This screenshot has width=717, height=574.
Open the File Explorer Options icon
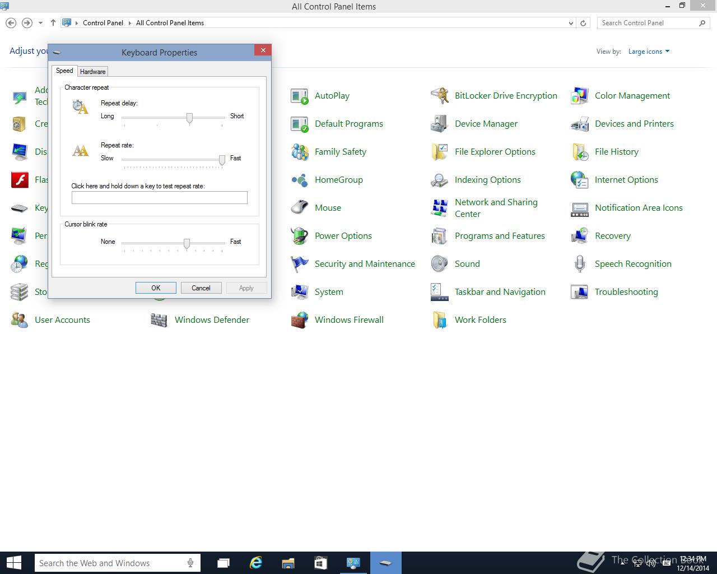coord(440,152)
